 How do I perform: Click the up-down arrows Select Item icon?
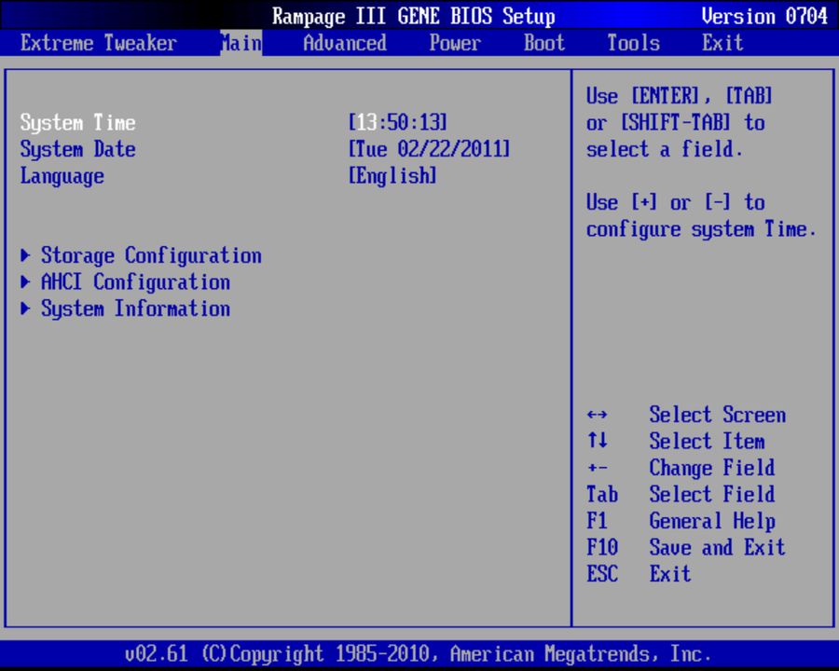[x=598, y=441]
